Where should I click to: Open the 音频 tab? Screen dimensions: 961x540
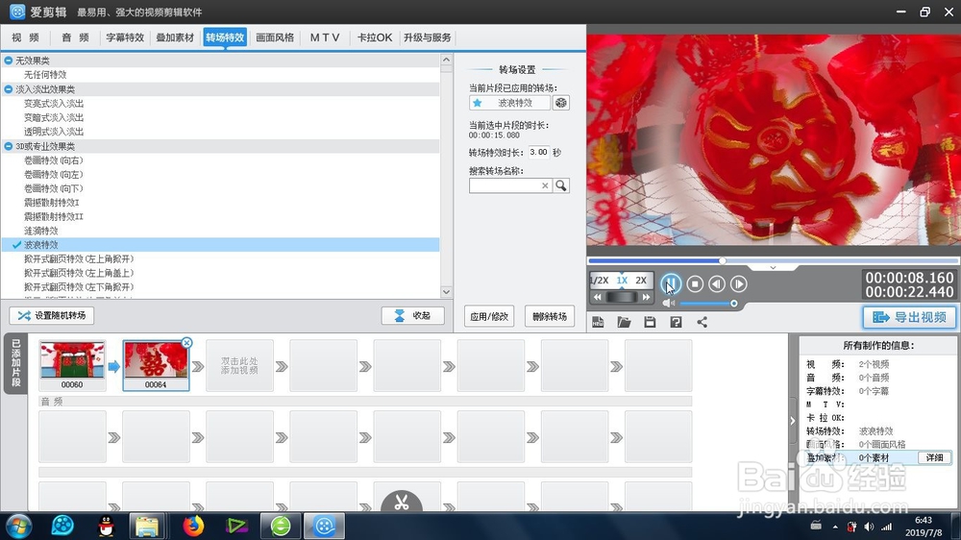click(x=75, y=37)
